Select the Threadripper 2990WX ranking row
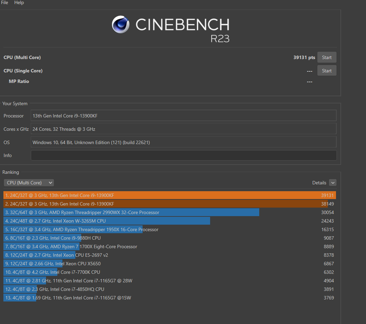366x324 pixels. tap(170, 212)
